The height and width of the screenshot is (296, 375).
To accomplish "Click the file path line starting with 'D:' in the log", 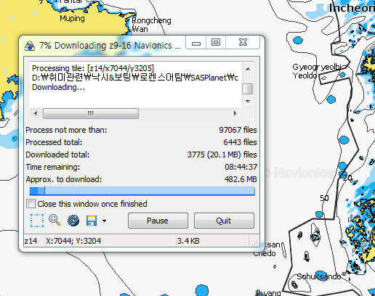I will click(x=135, y=78).
